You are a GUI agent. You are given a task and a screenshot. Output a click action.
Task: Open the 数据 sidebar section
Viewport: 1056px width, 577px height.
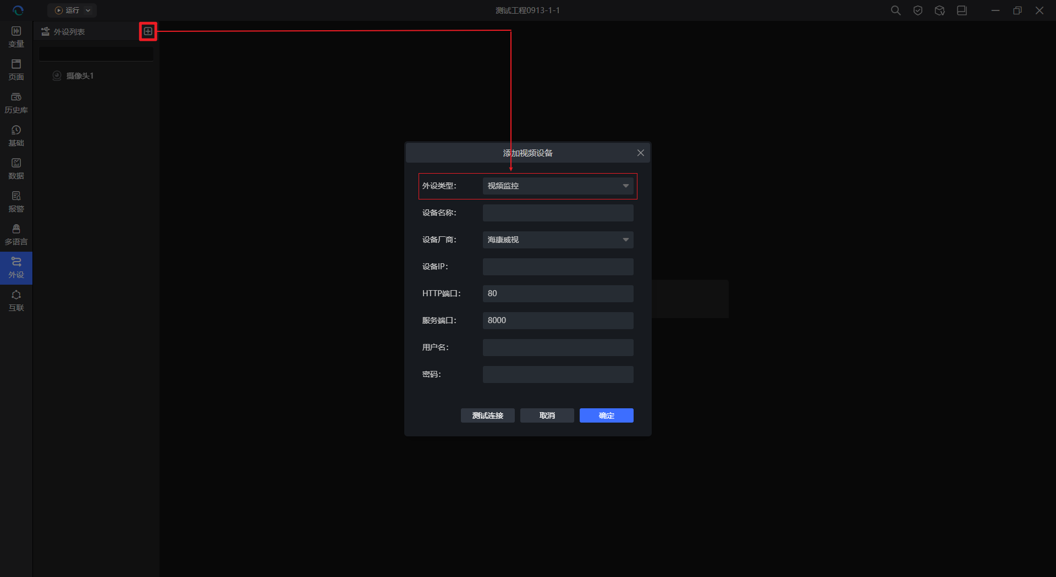point(16,169)
